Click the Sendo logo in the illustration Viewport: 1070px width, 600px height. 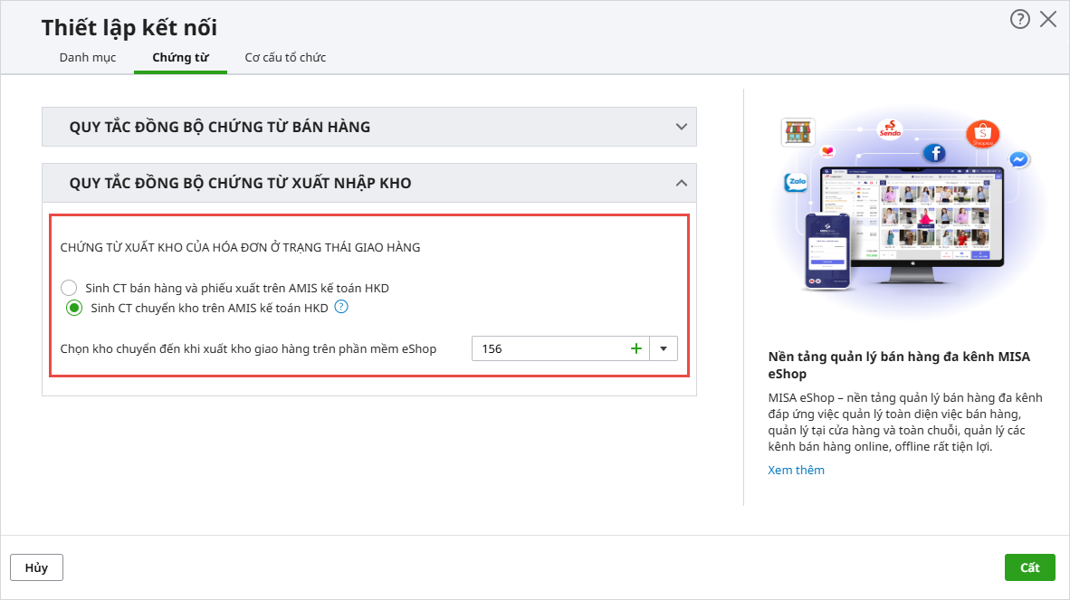pyautogui.click(x=891, y=130)
